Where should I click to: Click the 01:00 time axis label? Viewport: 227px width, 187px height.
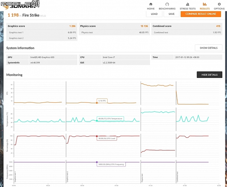point(116,185)
